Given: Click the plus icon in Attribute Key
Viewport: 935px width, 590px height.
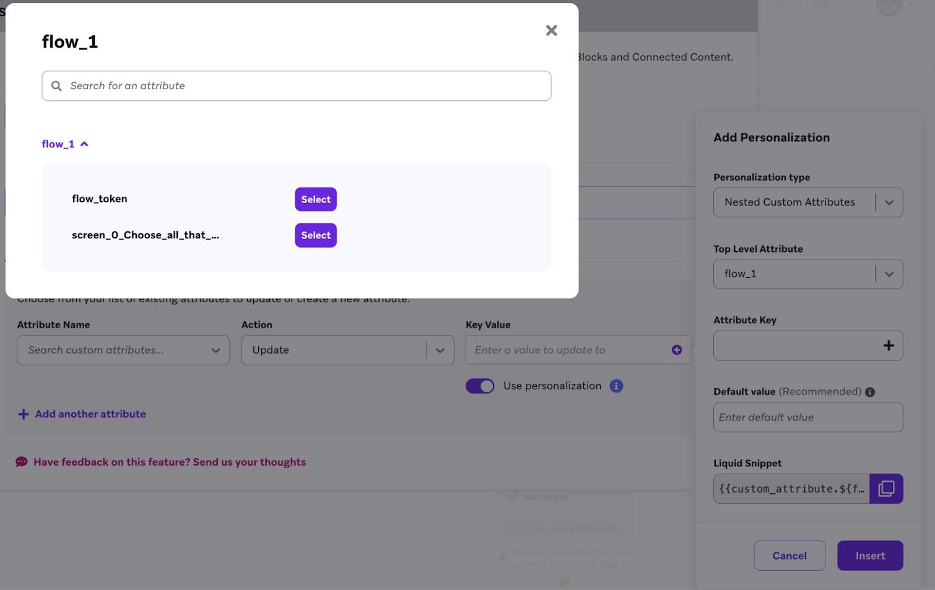Looking at the screenshot, I should 888,345.
